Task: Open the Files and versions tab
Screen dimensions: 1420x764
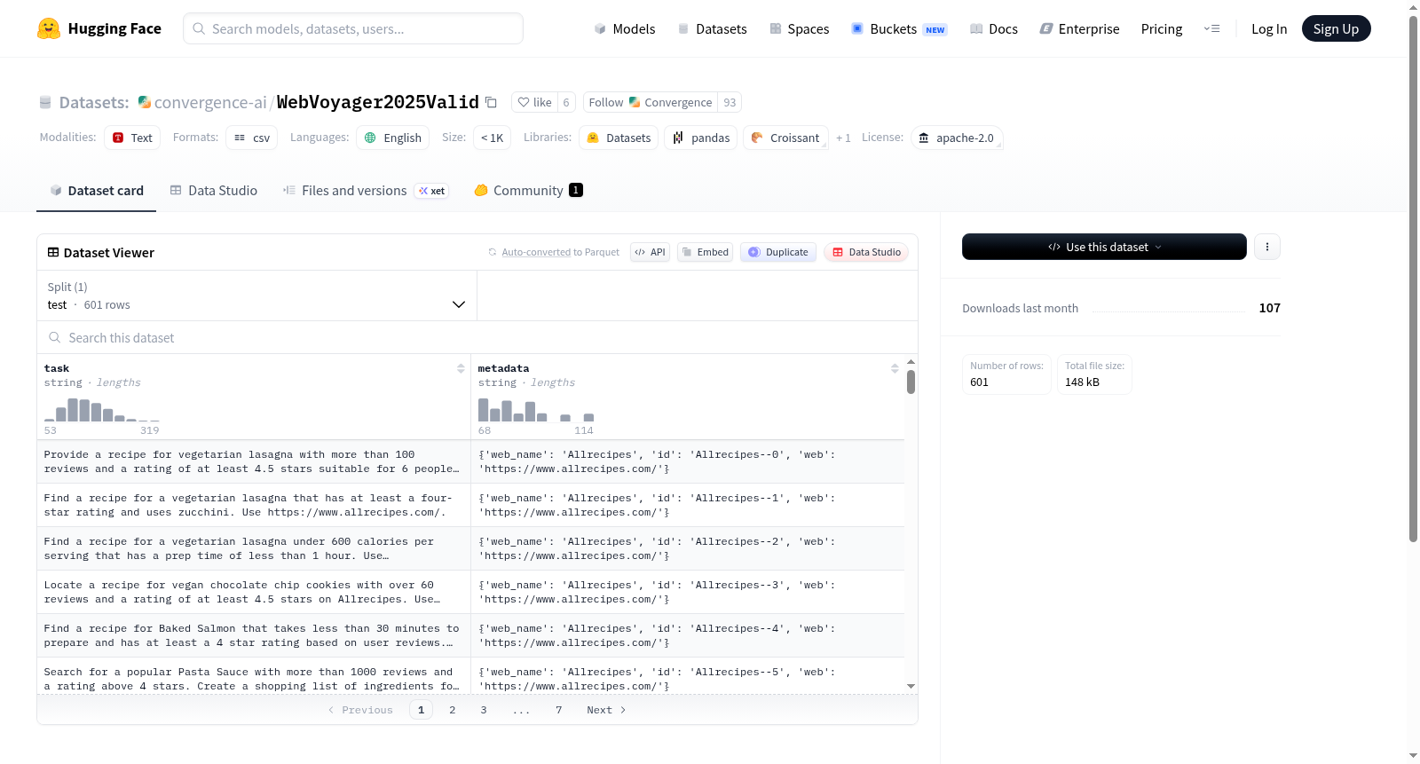Action: (354, 191)
